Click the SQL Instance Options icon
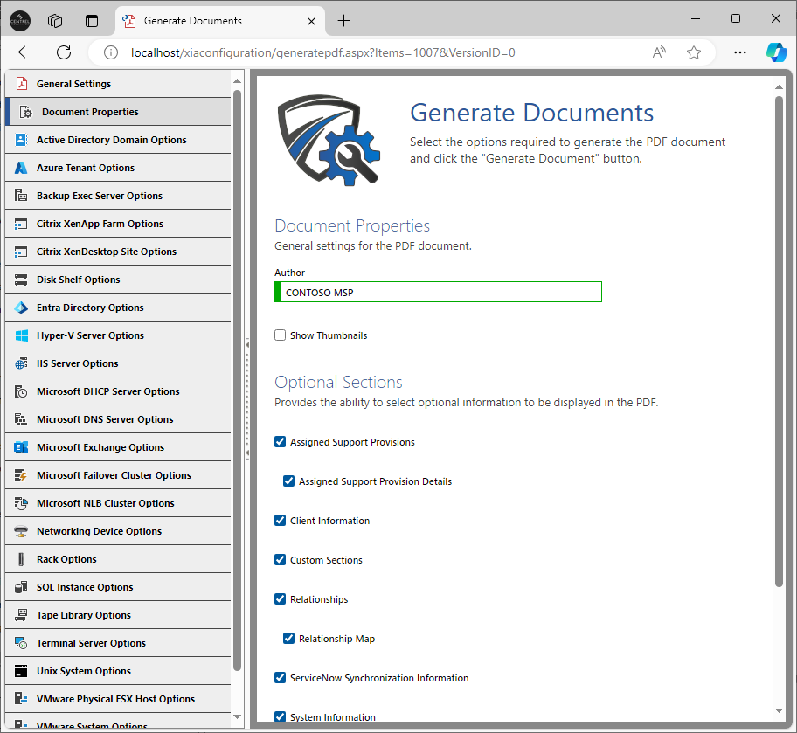The height and width of the screenshot is (733, 797). click(x=21, y=587)
